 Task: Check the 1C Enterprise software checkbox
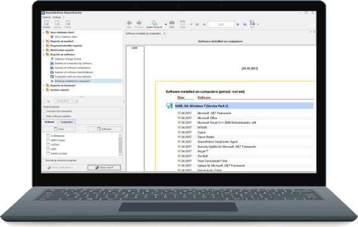coord(48,135)
